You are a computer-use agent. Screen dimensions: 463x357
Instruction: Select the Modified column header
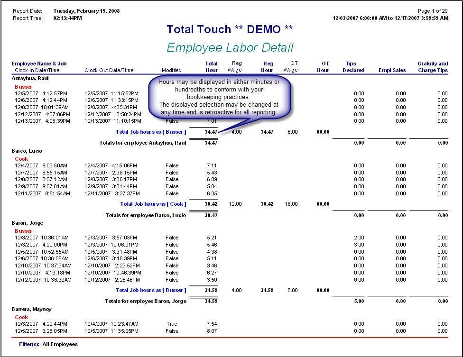click(x=171, y=70)
